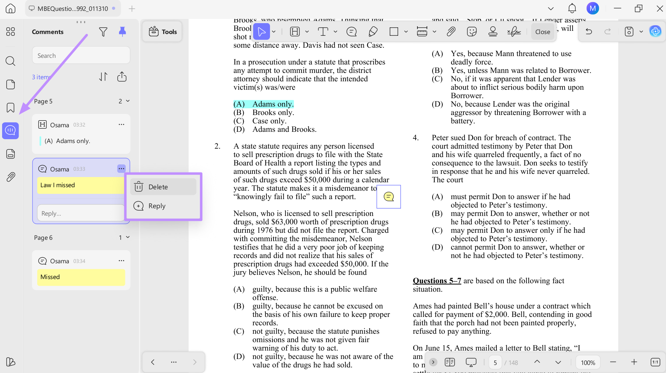Viewport: 666px width, 373px height.
Task: Toggle the two-page reading view
Action: [x=449, y=362]
